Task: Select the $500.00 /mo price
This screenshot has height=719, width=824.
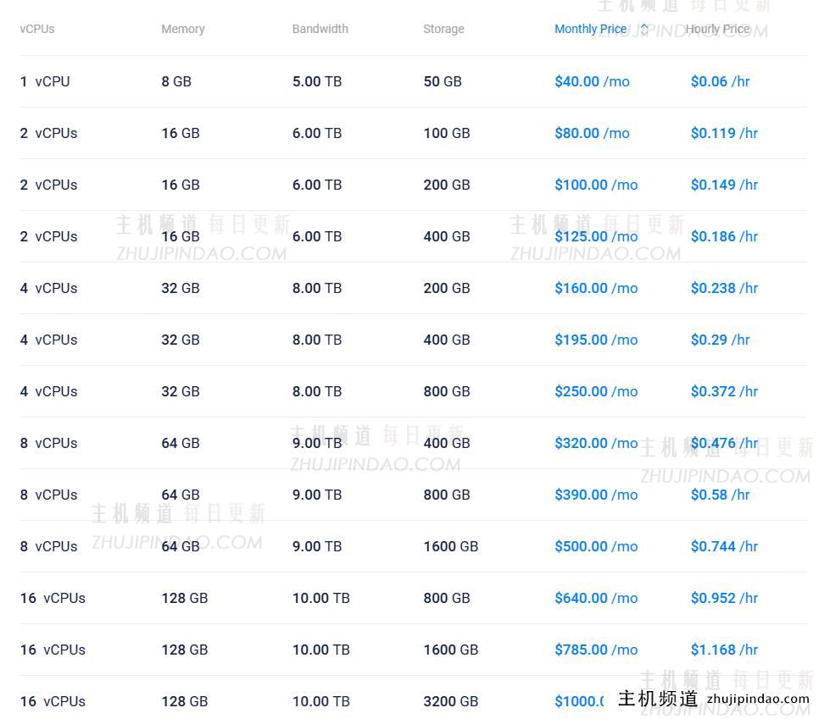Action: (x=597, y=547)
